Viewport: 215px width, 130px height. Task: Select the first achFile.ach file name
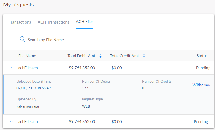coord(28,68)
